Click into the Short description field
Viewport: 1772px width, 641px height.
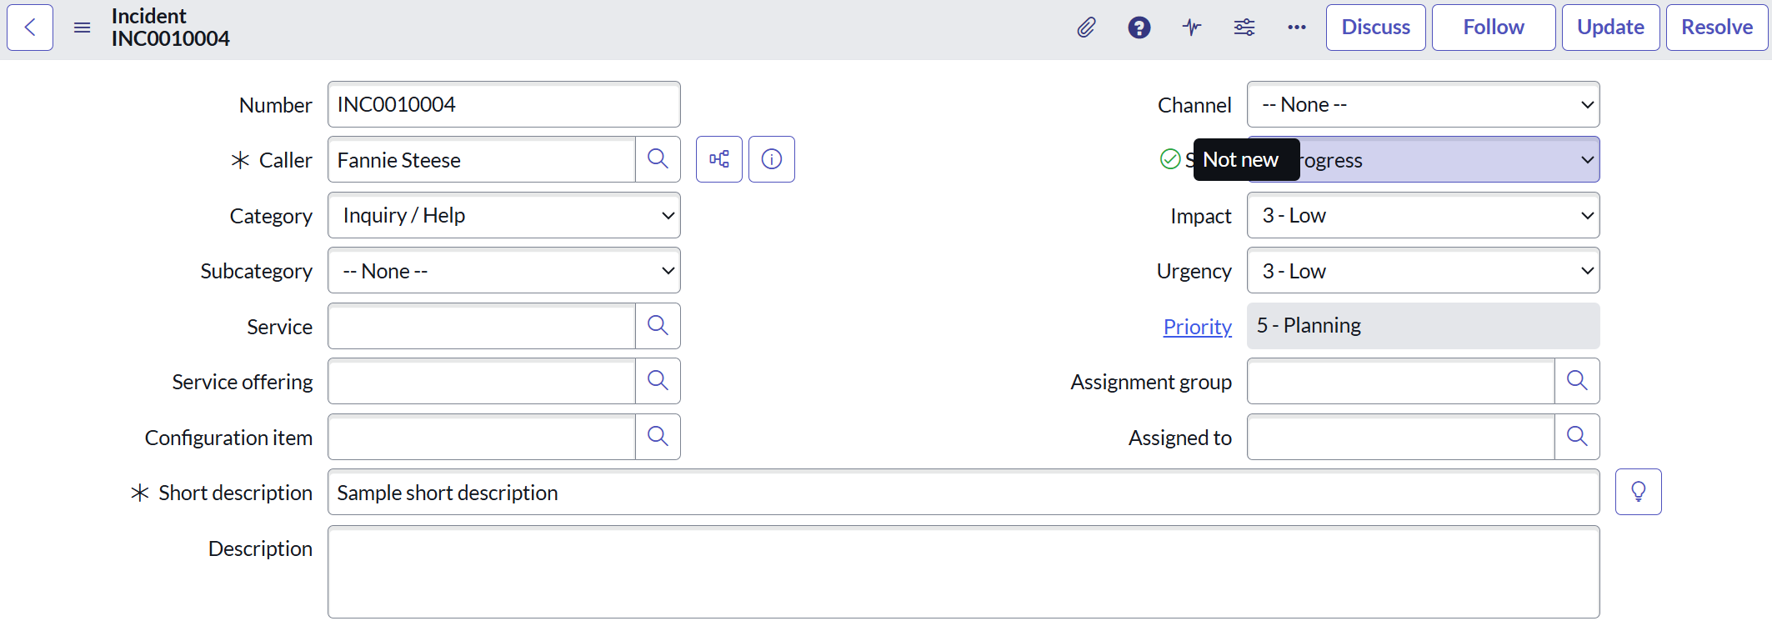click(x=963, y=493)
